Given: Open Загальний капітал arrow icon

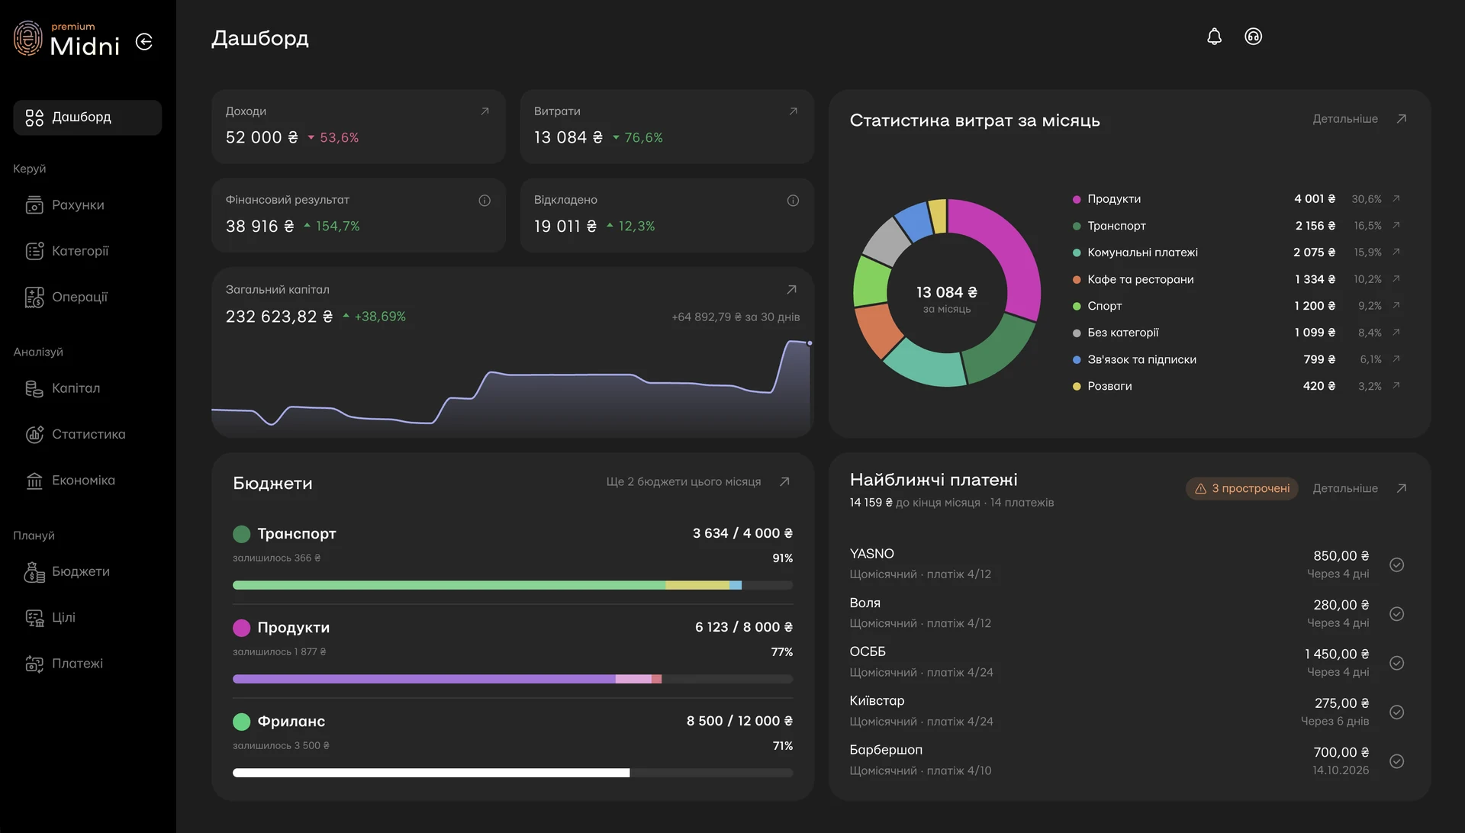Looking at the screenshot, I should pos(791,290).
